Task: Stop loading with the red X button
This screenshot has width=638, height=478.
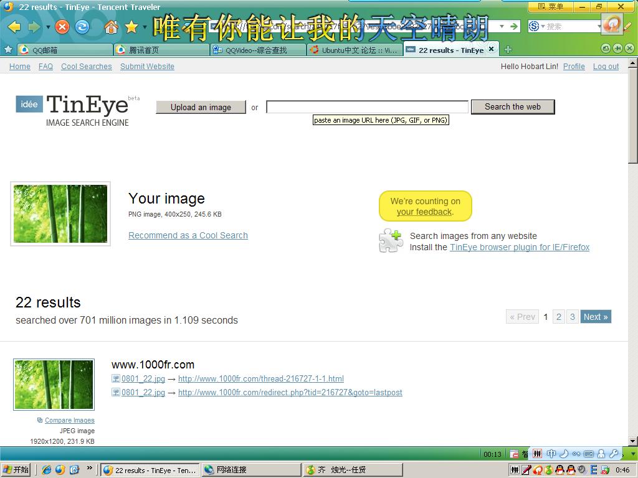Action: (x=62, y=27)
